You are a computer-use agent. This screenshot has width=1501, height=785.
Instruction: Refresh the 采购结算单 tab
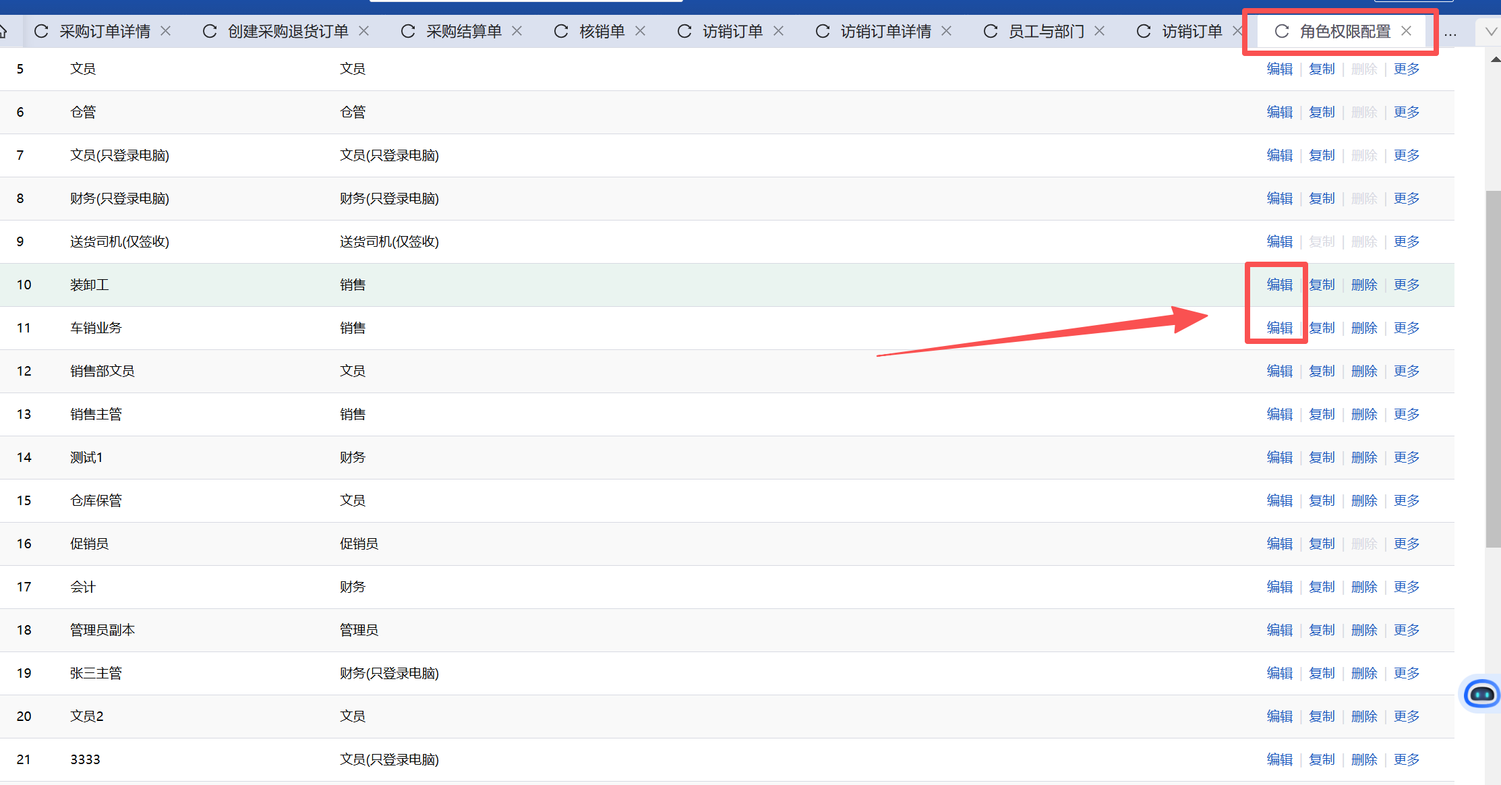pos(408,31)
